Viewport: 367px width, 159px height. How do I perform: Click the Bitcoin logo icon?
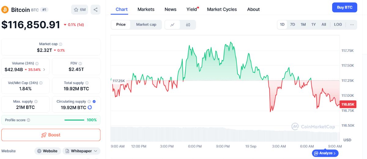click(5, 10)
